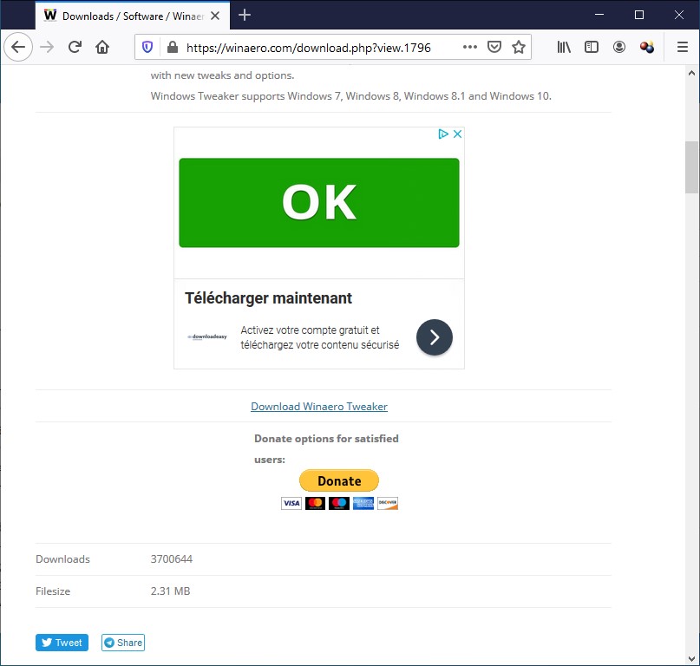Click the American Express card icon
The height and width of the screenshot is (666, 700).
click(x=363, y=503)
